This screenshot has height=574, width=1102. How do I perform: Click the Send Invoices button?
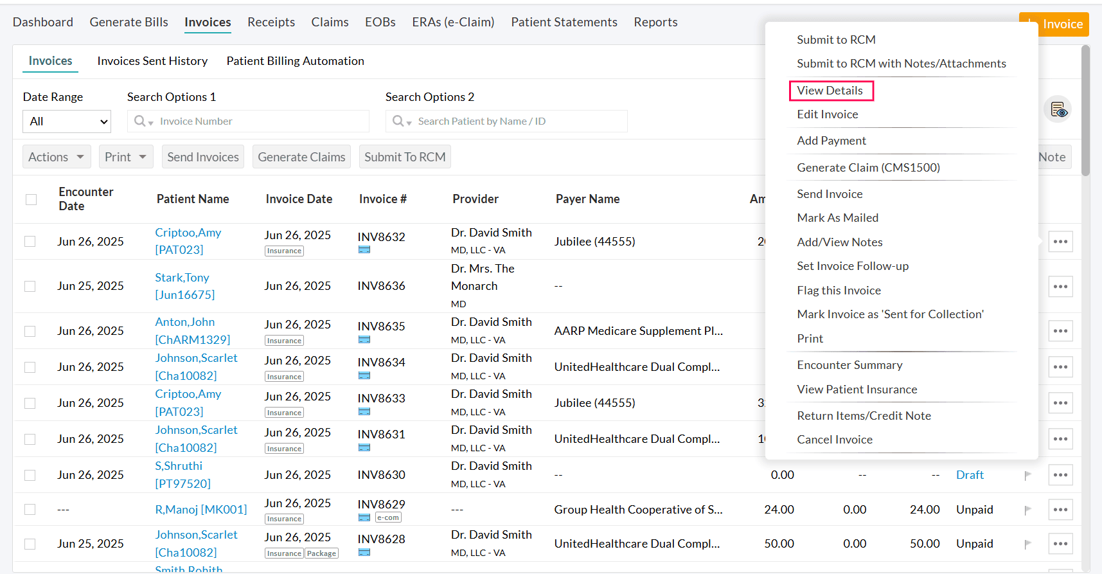point(203,157)
